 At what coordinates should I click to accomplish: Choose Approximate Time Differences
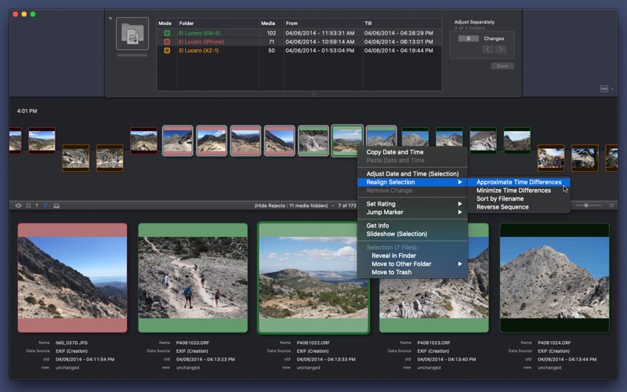point(519,182)
